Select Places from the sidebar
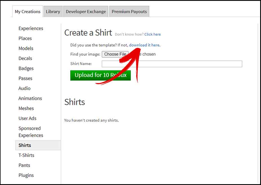The width and height of the screenshot is (261, 185). (x=25, y=38)
